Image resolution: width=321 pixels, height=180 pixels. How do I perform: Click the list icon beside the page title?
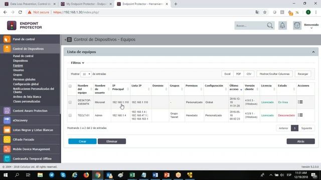[x=69, y=39]
